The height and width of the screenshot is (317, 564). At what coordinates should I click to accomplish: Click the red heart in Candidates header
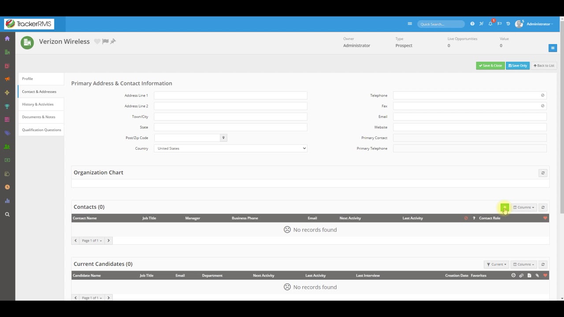pyautogui.click(x=545, y=275)
